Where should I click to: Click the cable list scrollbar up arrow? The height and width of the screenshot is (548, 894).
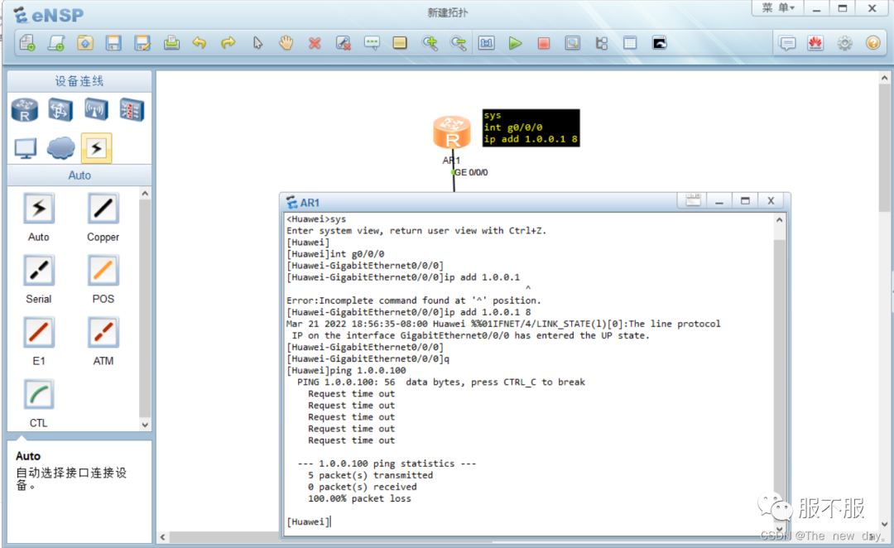tap(145, 194)
